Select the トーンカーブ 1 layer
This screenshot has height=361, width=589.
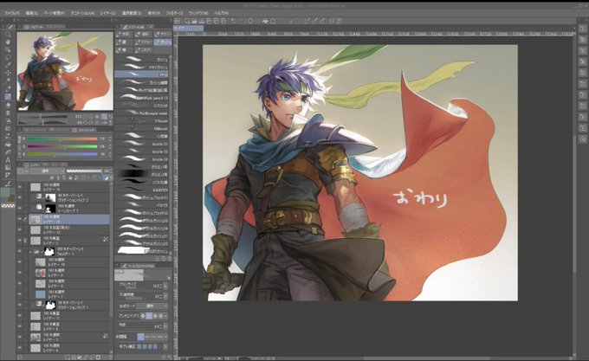point(69,209)
